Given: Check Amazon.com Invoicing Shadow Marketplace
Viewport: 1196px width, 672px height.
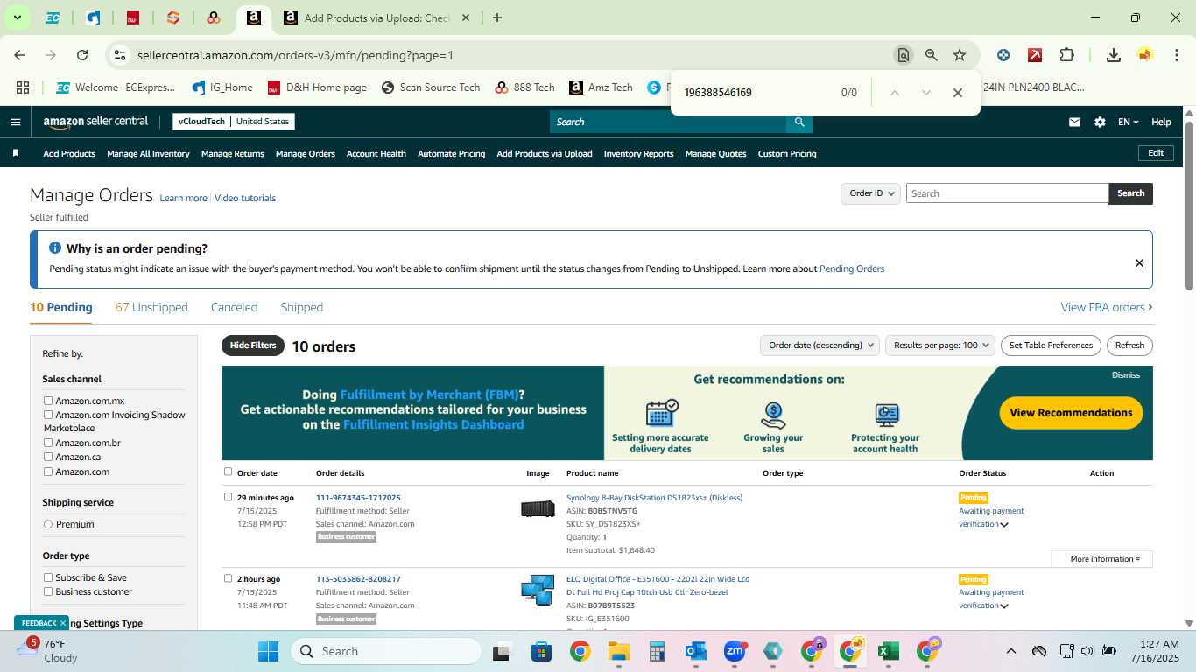Looking at the screenshot, I should click(x=49, y=415).
